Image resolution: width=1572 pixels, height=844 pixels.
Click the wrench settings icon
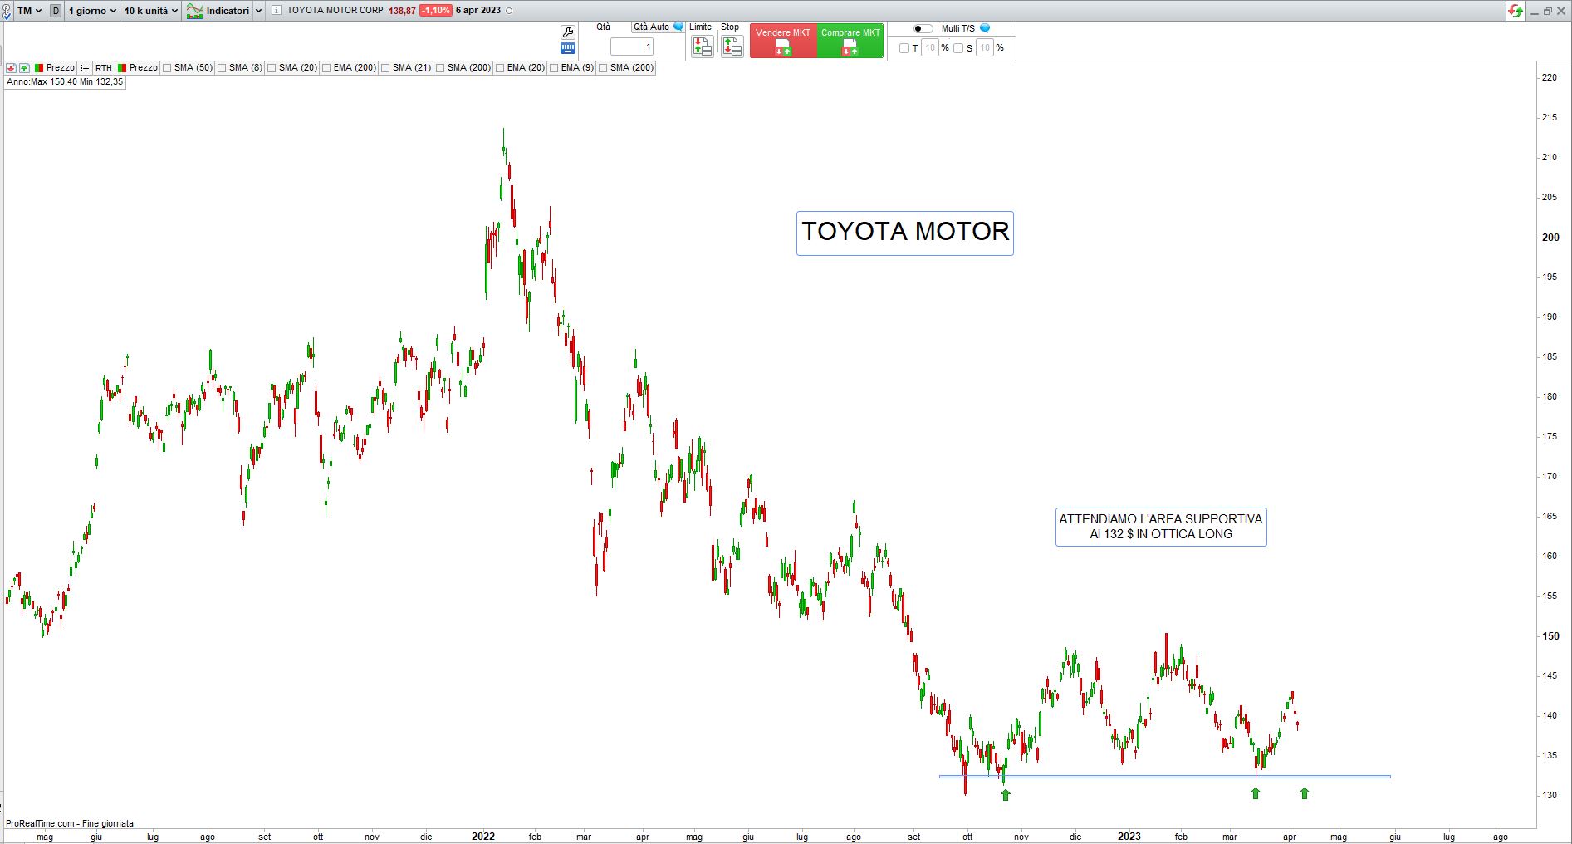coord(568,32)
